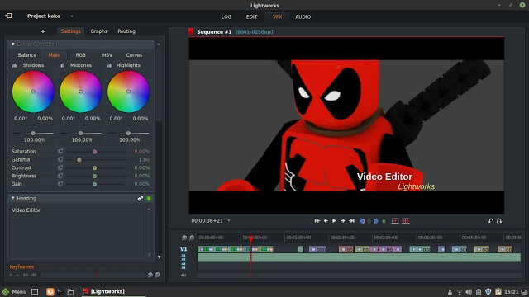Zoom in the timeline
The height and width of the screenshot is (297, 529).
point(184,238)
